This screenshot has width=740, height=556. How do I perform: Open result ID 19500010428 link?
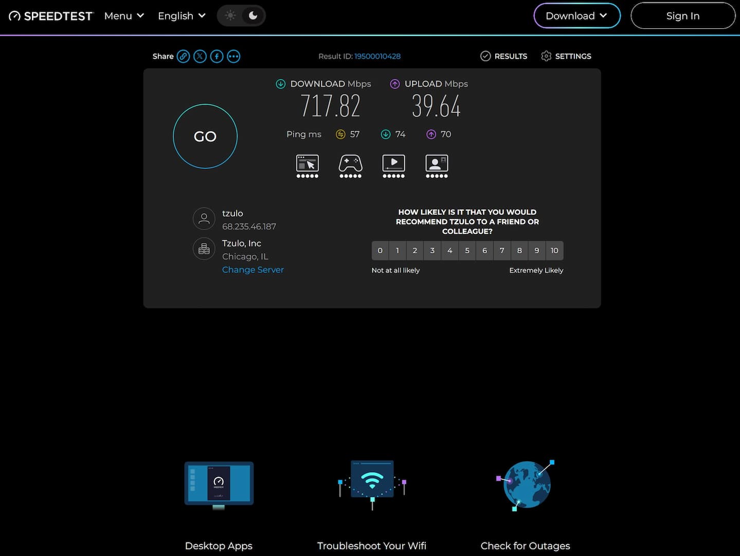[x=377, y=56]
